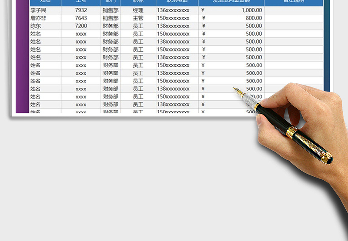The image size is (348, 241).
Task: Select 销售部 cell in 詹亦非's row
Action: pos(110,18)
